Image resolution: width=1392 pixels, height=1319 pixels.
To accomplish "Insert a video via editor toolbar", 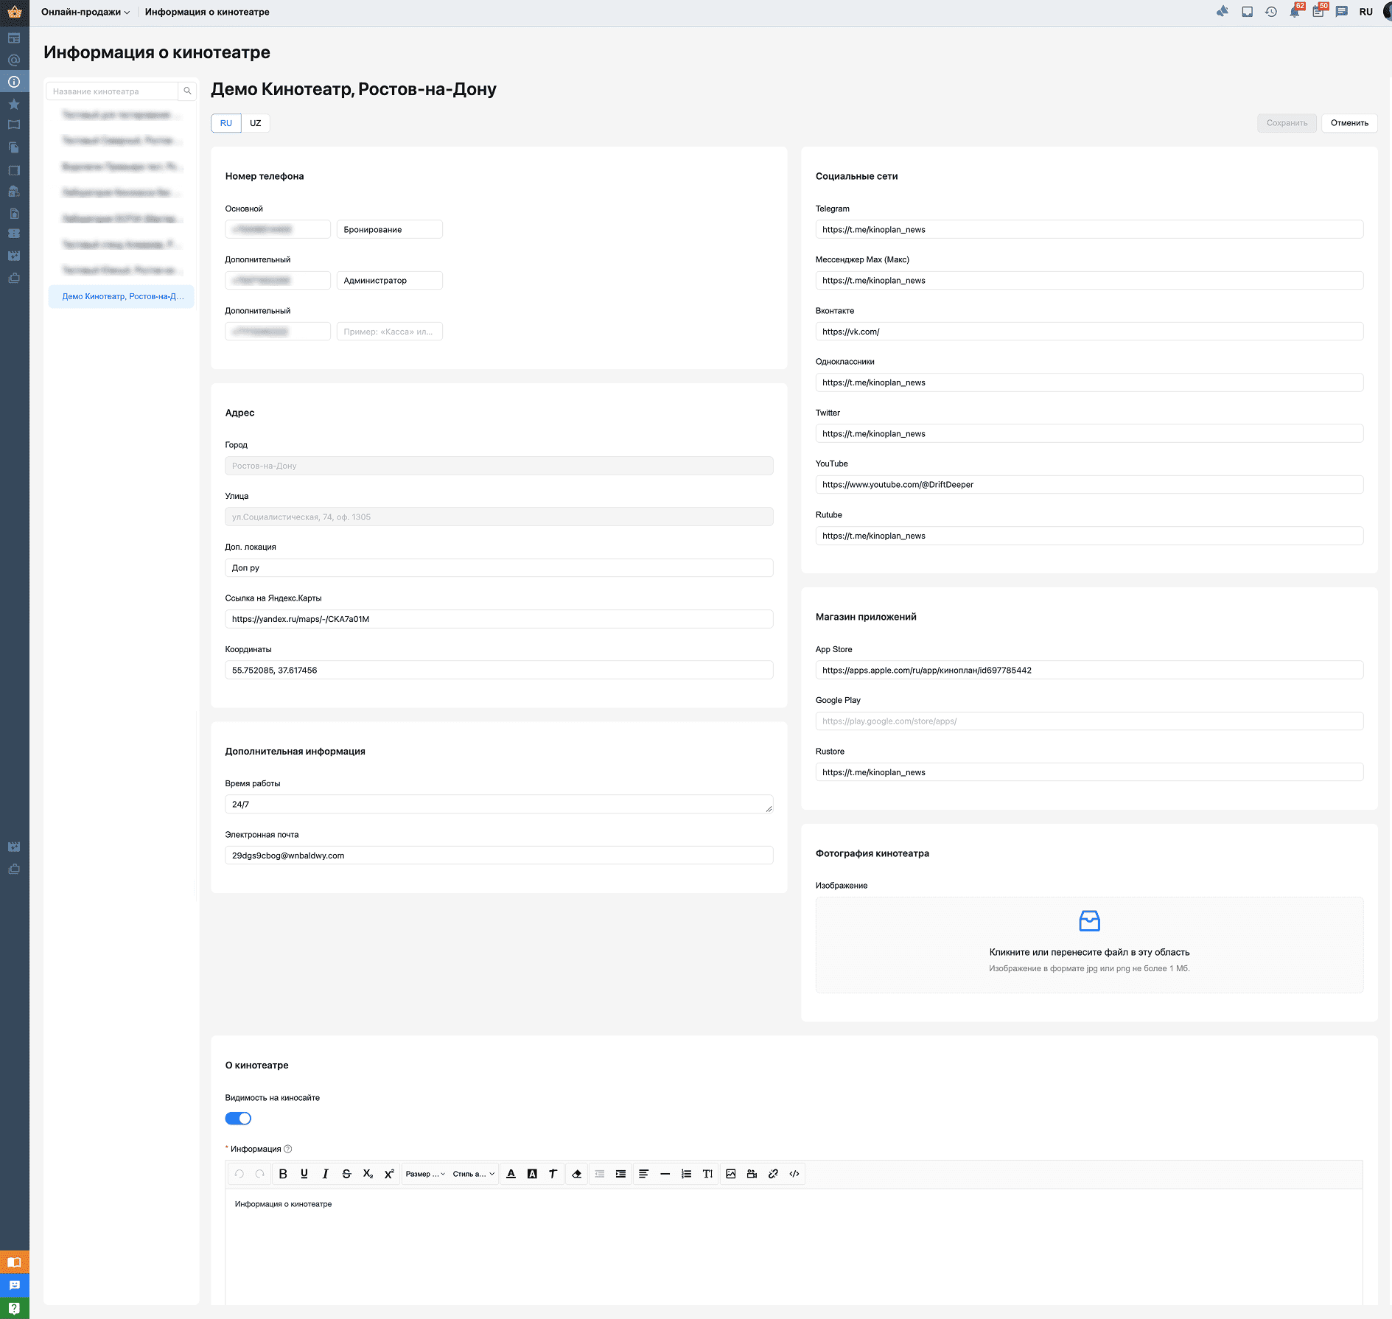I will (752, 1174).
